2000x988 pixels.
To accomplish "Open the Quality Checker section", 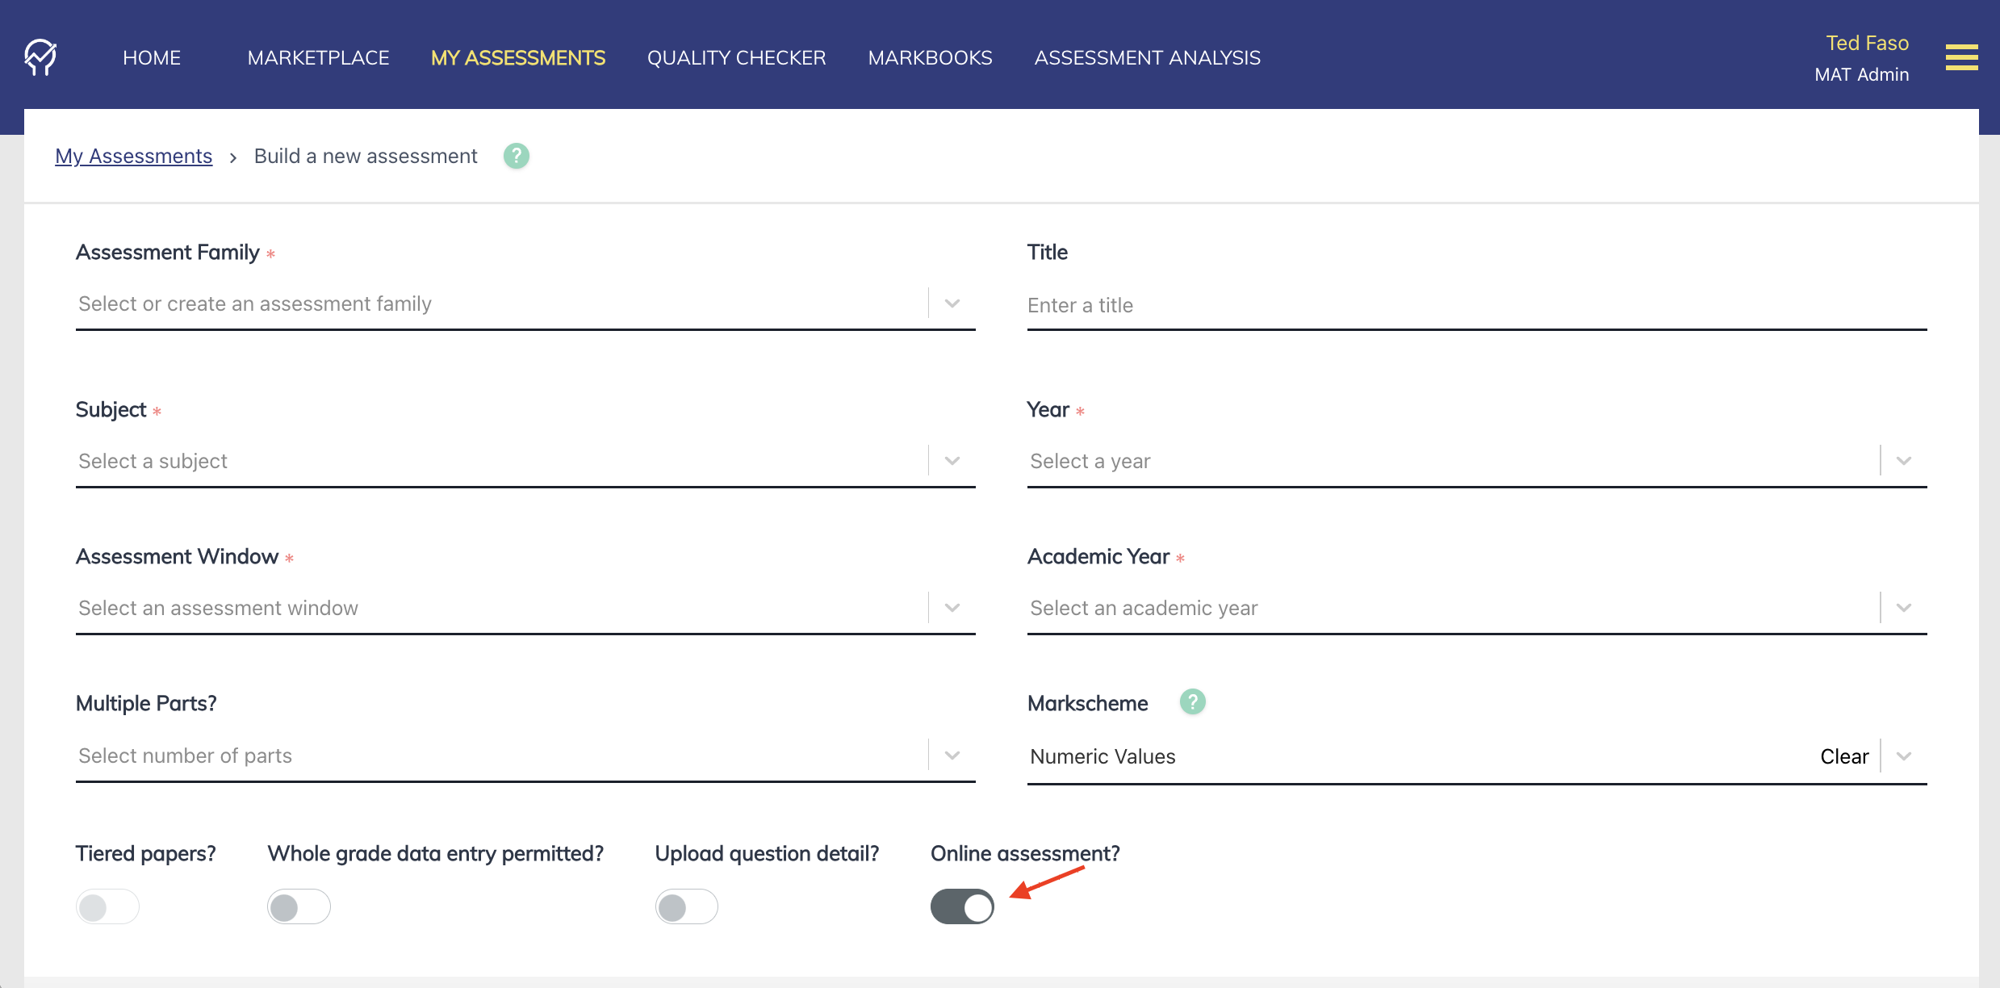I will 735,57.
